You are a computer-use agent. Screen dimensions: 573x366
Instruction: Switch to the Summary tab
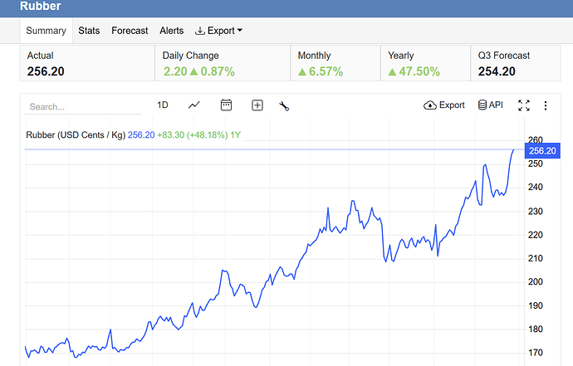click(46, 31)
